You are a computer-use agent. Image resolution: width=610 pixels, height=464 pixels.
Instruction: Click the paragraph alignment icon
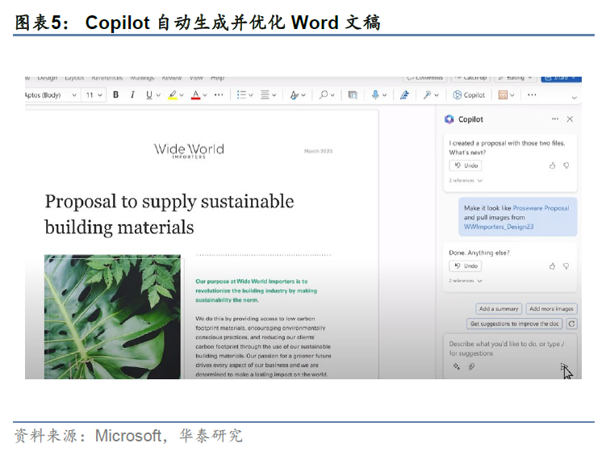tap(265, 94)
